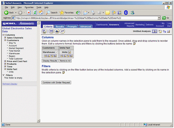The height and width of the screenshot is (128, 174).
Task: Open format column properties for Units
Action: click(x=62, y=56)
